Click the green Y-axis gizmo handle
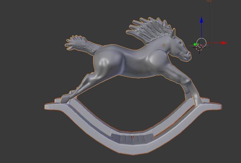 coord(195,45)
